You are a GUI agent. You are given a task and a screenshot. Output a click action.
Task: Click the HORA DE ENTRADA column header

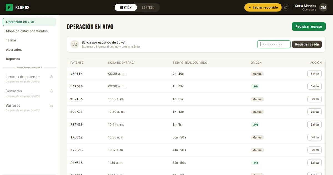122,63
